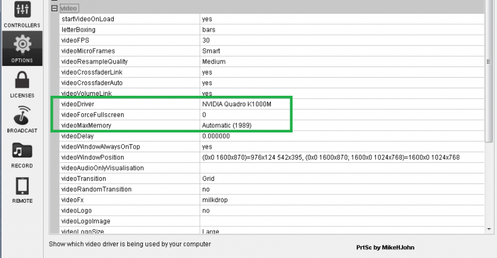Viewport: 497px width, 258px height.
Task: Select the videoFPS setting name
Action: tap(75, 40)
